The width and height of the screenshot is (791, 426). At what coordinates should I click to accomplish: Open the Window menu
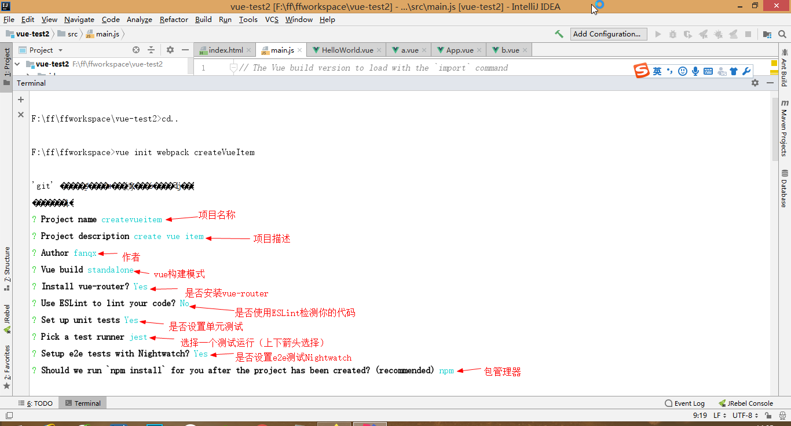(x=299, y=20)
